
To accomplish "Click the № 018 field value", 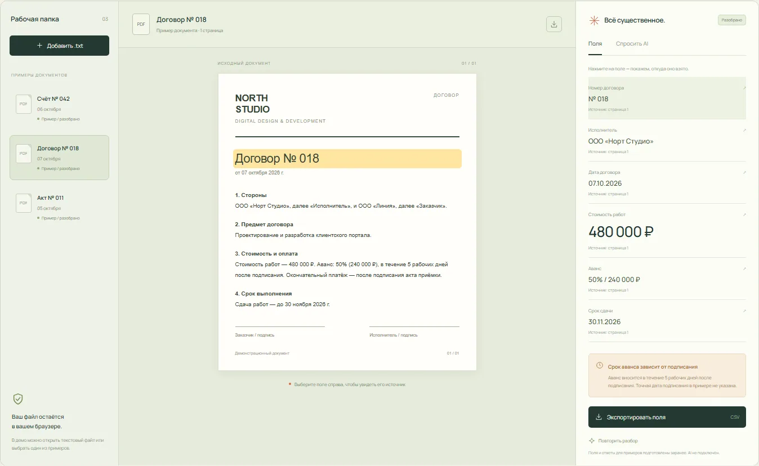I will pyautogui.click(x=599, y=99).
